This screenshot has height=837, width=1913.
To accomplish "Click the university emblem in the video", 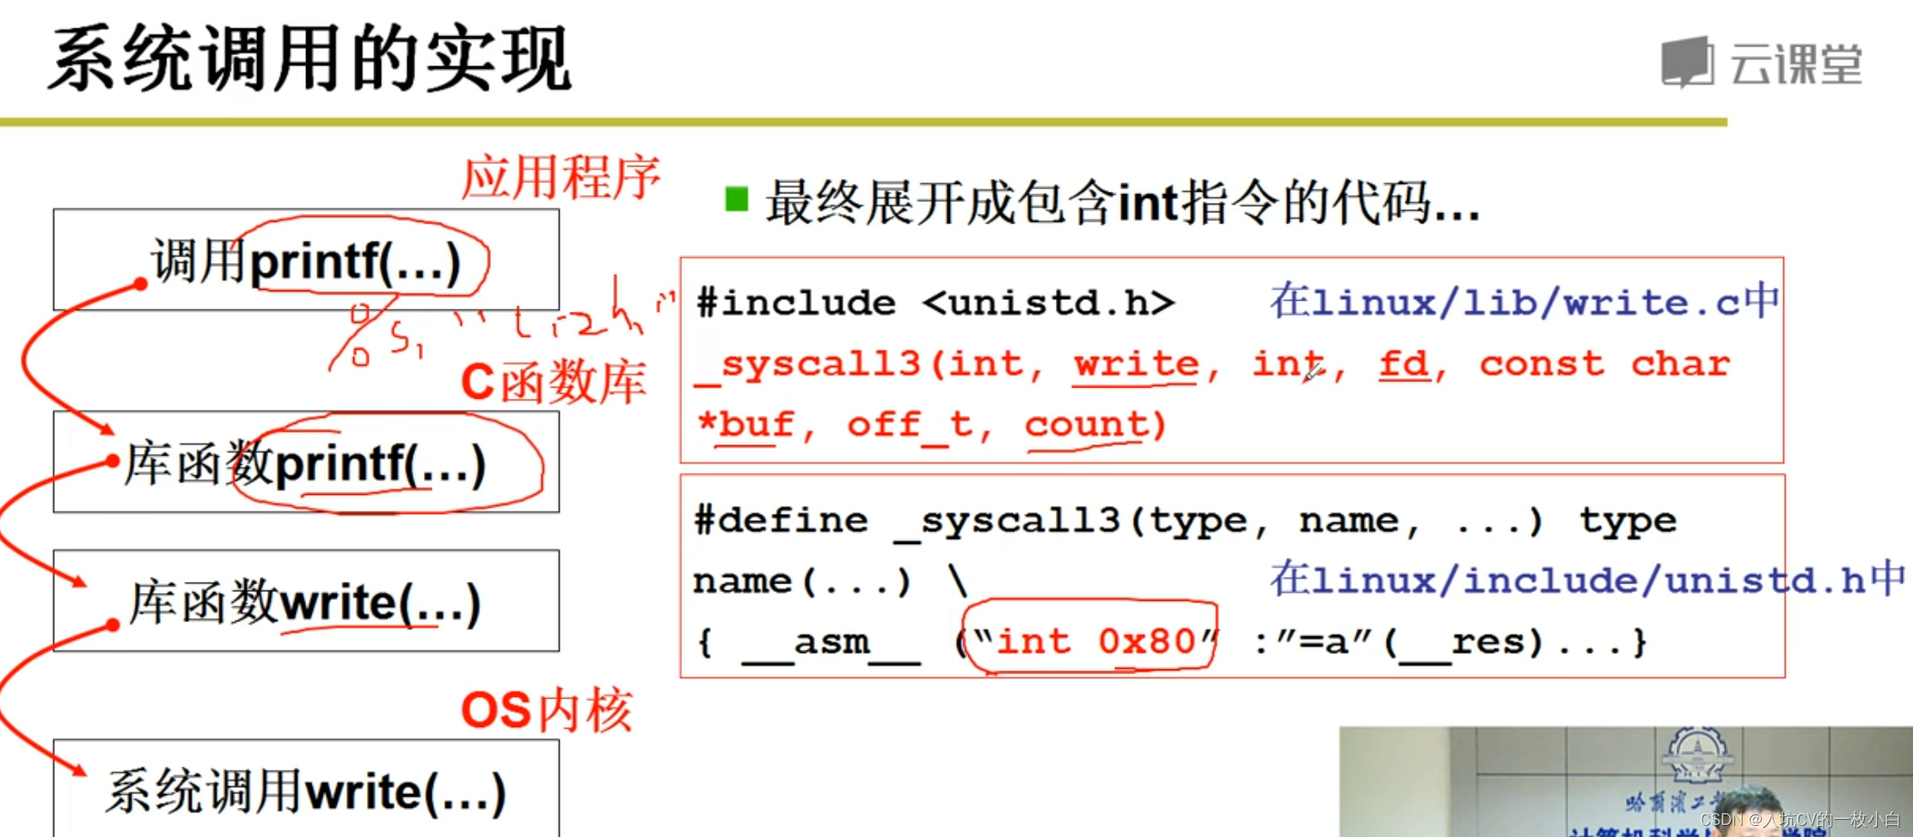I will pos(1697,756).
